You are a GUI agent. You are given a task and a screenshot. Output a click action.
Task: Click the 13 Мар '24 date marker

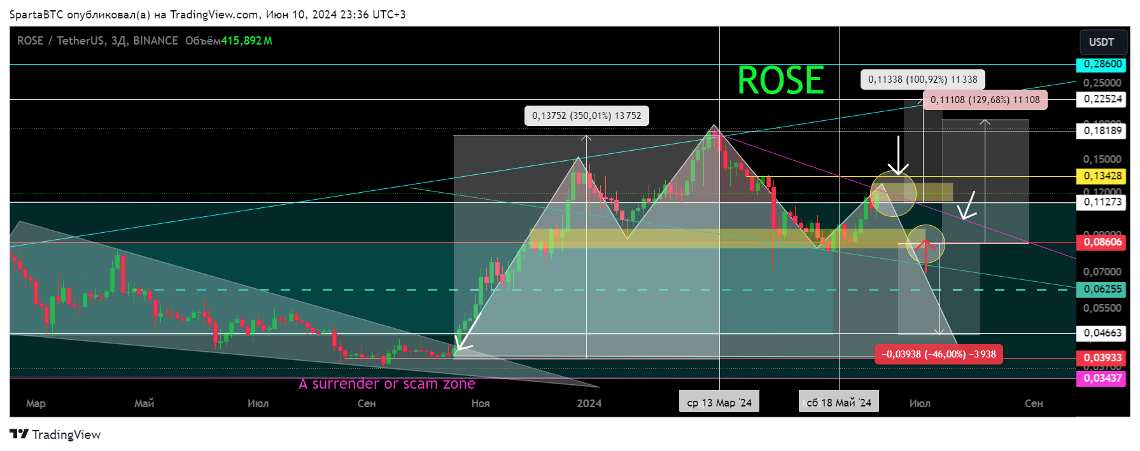click(x=719, y=403)
